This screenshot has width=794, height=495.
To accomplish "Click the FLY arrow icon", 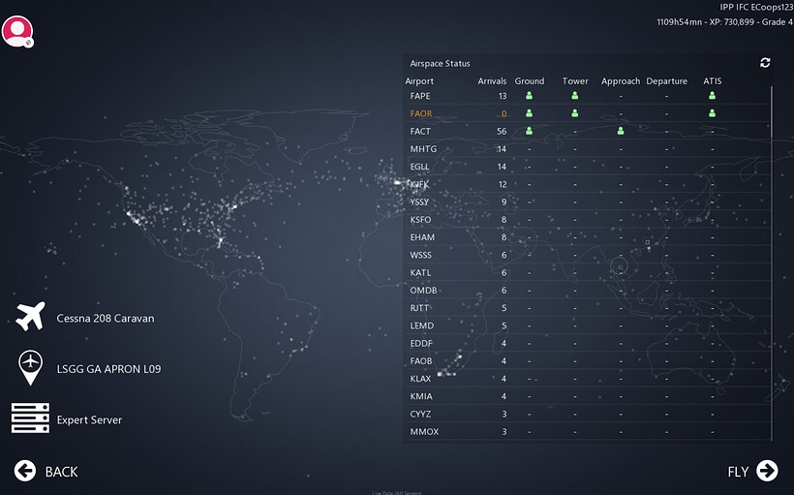I will click(x=767, y=471).
